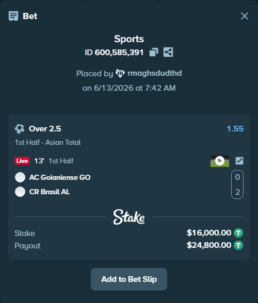Click the soccer ball sport icon
Screen dimensions: 258x303
pos(20,129)
